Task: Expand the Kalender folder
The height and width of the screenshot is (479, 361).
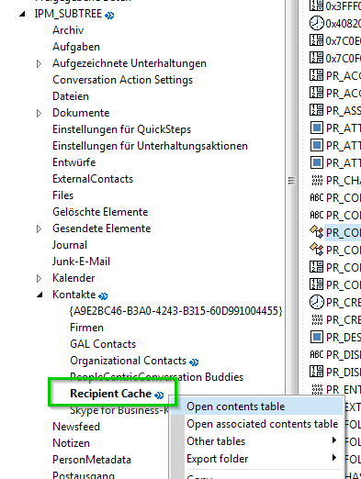Action: (x=39, y=278)
